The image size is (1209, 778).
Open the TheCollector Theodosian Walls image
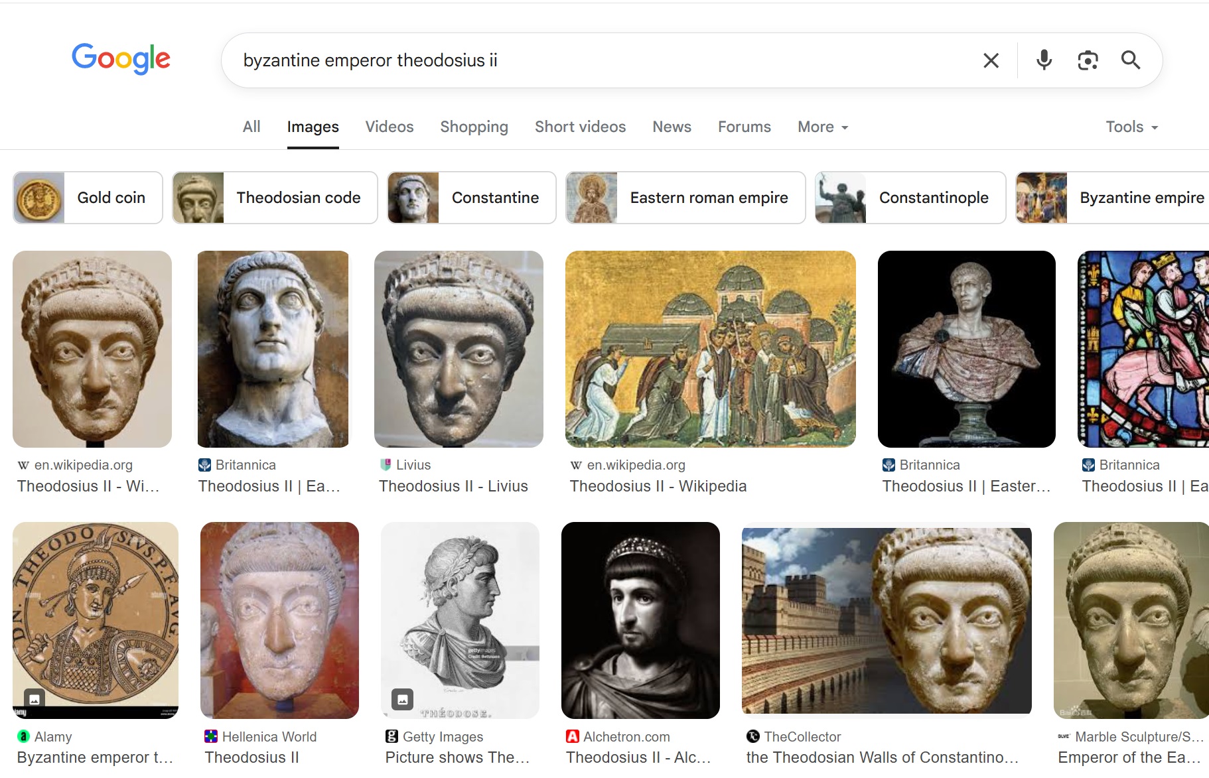[887, 620]
